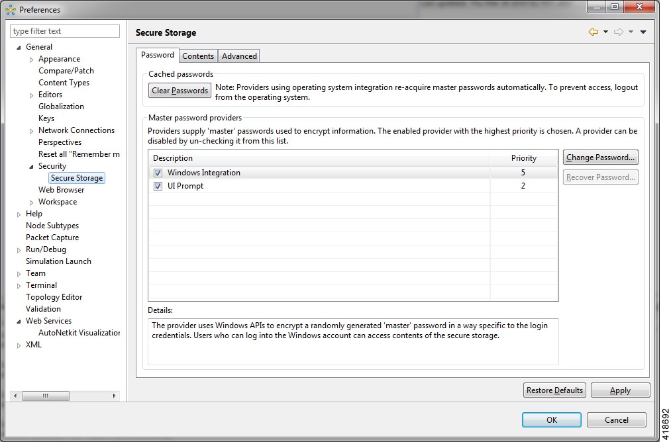Select Web Browser in the tree
This screenshot has width=671, height=442.
coord(61,190)
